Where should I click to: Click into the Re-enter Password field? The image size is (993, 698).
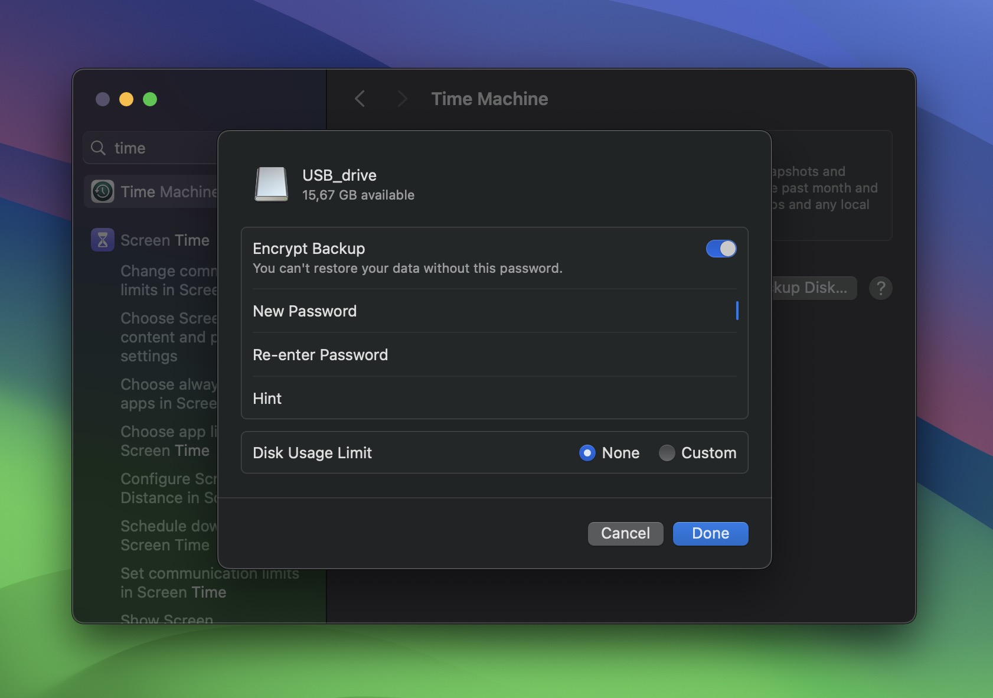pos(495,355)
